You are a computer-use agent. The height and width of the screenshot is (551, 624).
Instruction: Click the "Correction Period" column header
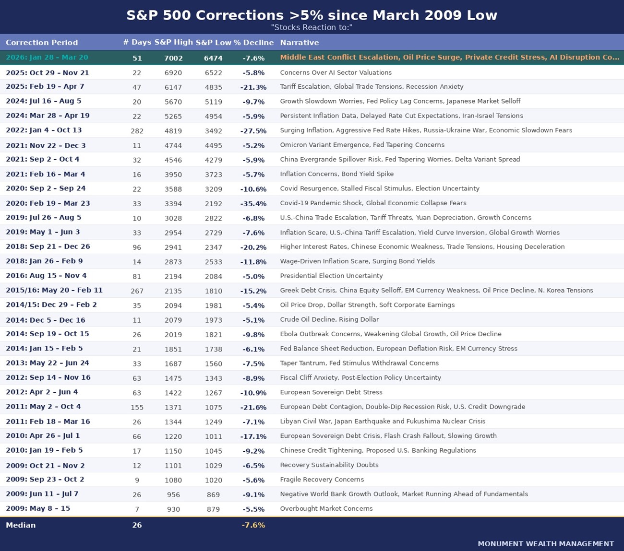point(42,42)
